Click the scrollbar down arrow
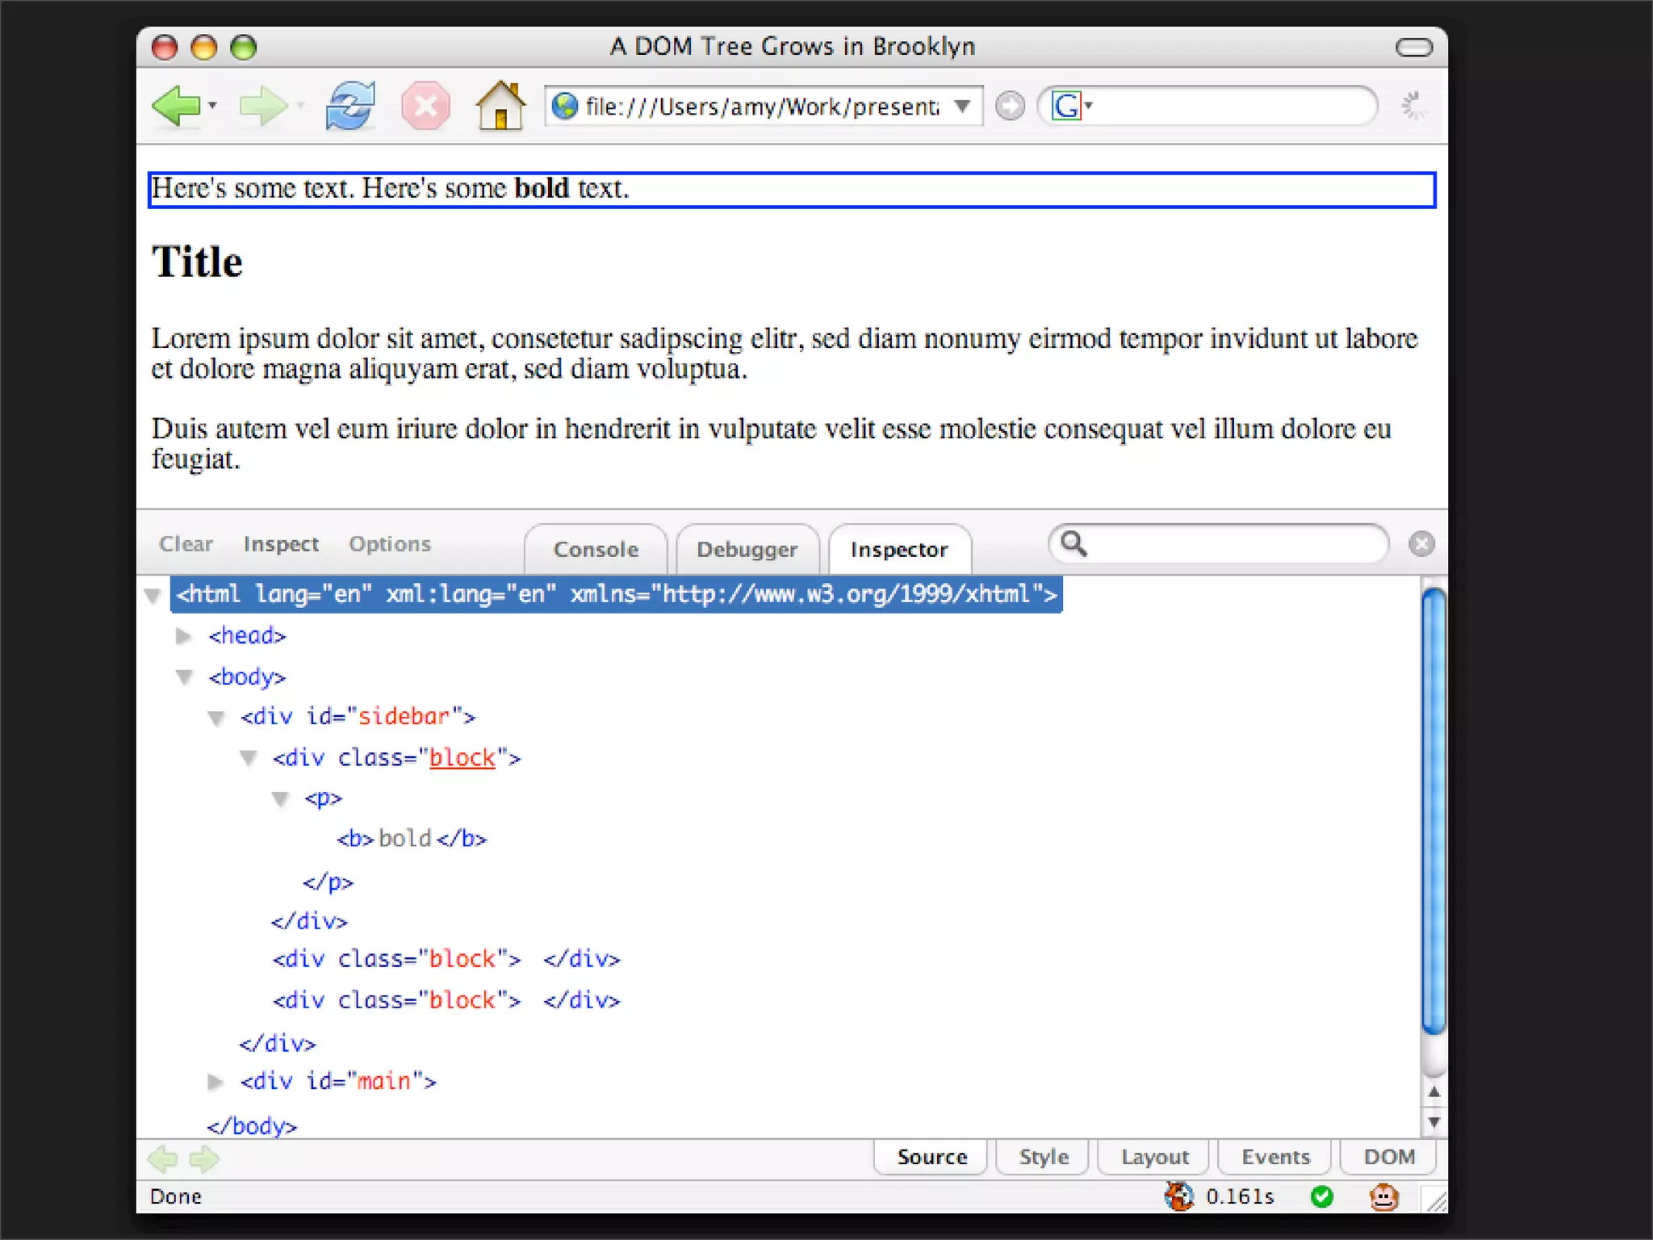 (1433, 1121)
